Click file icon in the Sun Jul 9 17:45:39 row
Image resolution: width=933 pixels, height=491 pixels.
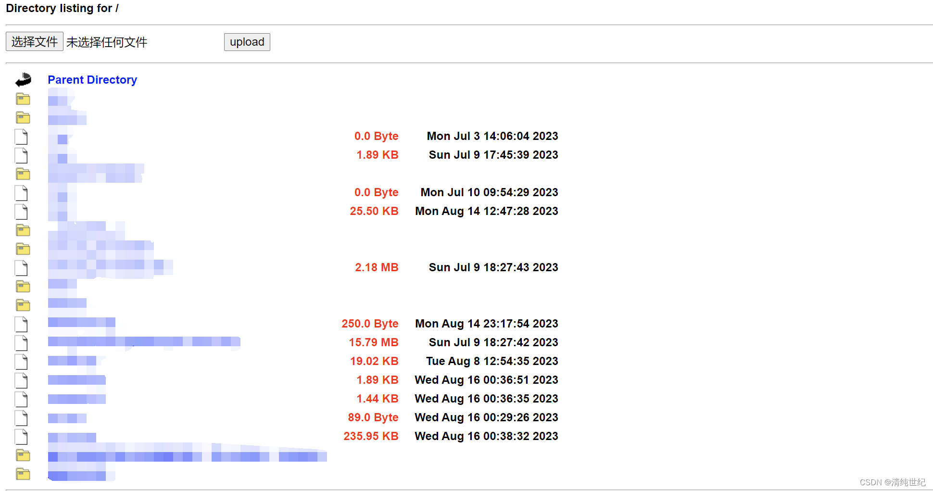pos(22,155)
